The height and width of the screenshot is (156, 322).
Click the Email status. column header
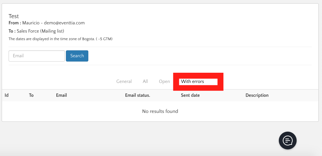coord(137,95)
